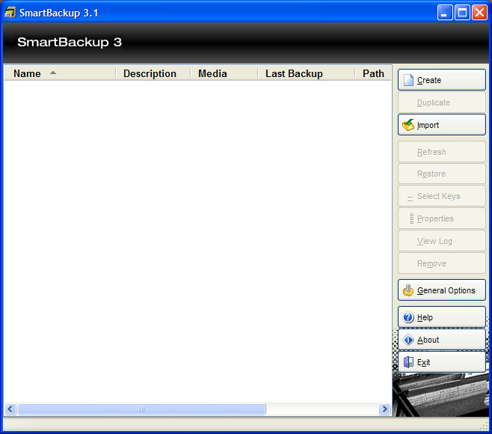Click the horizontal scrollbar thumb

pos(141,409)
